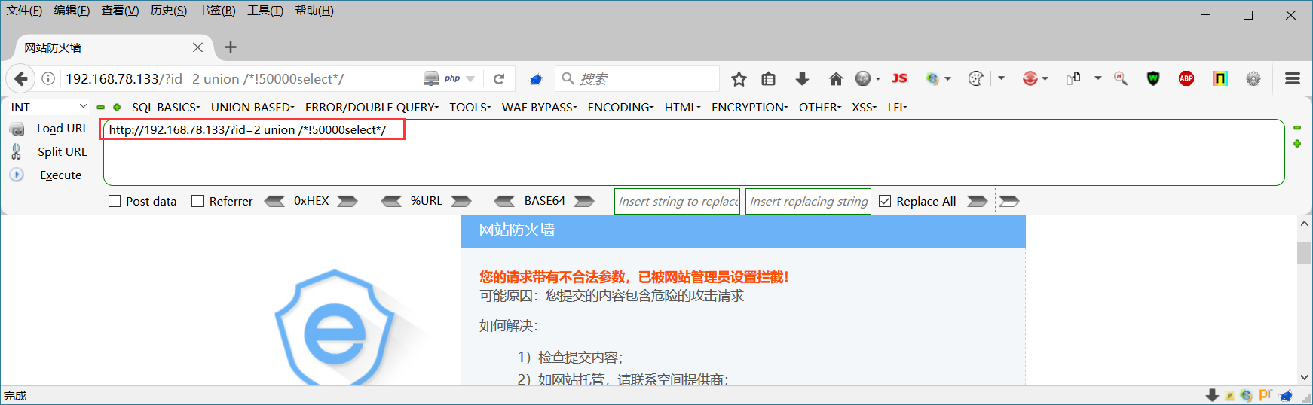
Task: Go back using the browser back arrow
Action: tap(20, 78)
